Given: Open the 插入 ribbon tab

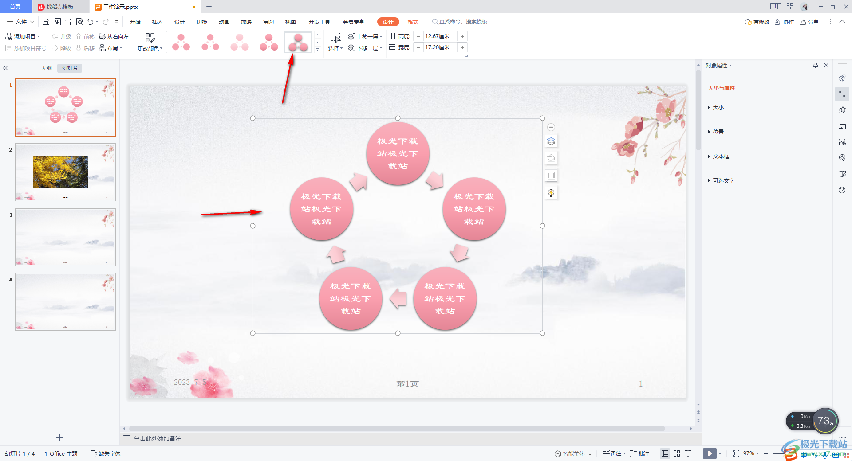Looking at the screenshot, I should pyautogui.click(x=158, y=22).
